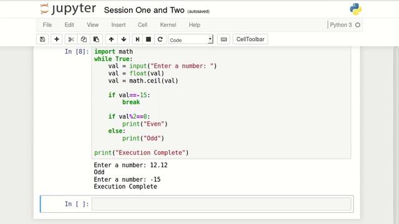Click output line 'Enter a number: 12.12'
The width and height of the screenshot is (399, 224).
130,166
